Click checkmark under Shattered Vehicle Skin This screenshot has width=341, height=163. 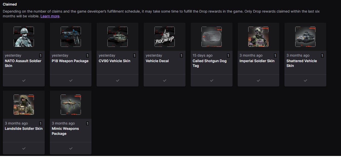tap(305, 80)
